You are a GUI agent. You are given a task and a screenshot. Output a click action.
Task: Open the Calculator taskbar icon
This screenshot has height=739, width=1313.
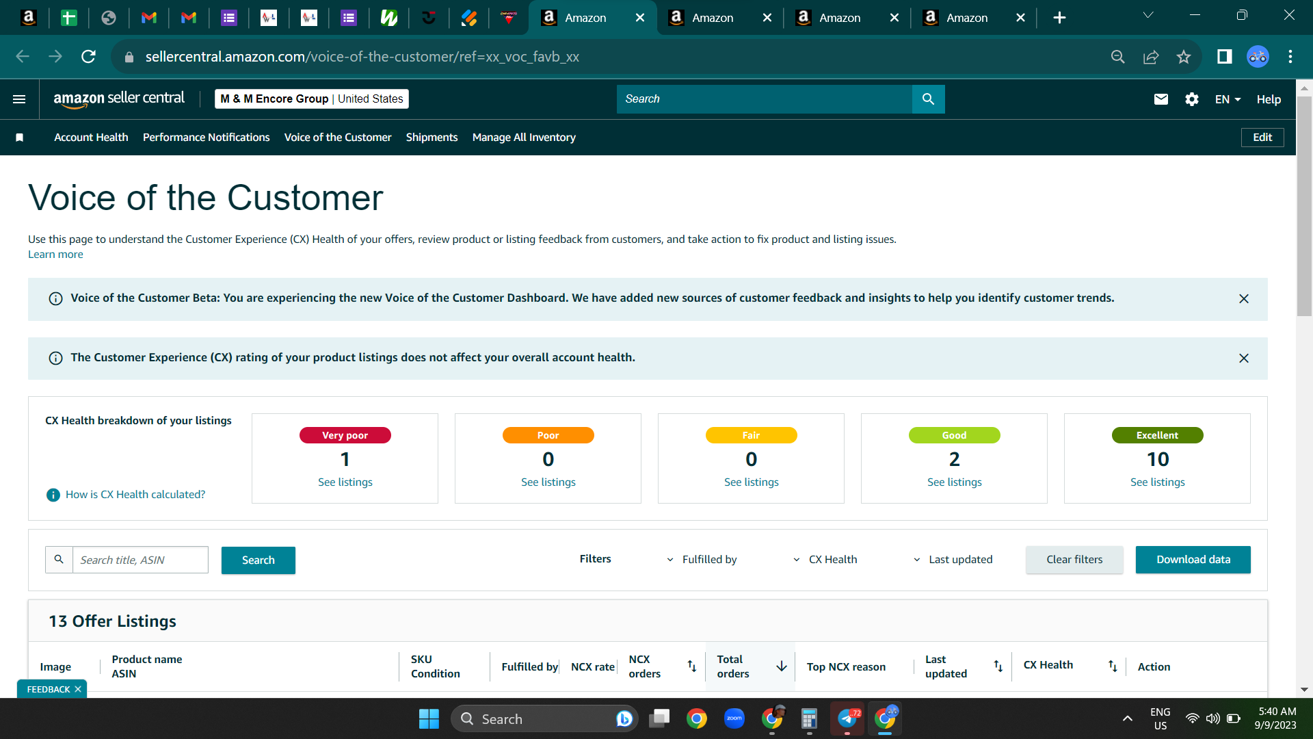810,719
